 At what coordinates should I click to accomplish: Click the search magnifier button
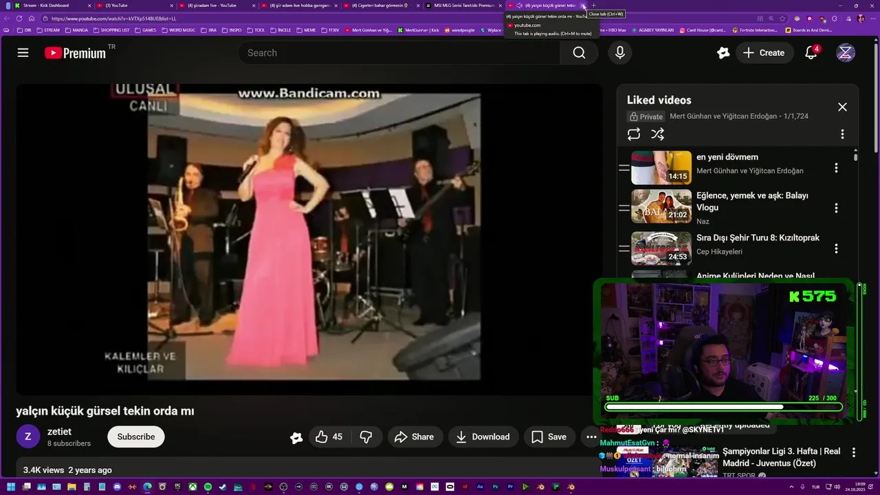pos(579,53)
